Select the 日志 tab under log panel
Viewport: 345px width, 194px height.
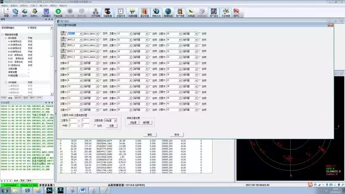16,181
